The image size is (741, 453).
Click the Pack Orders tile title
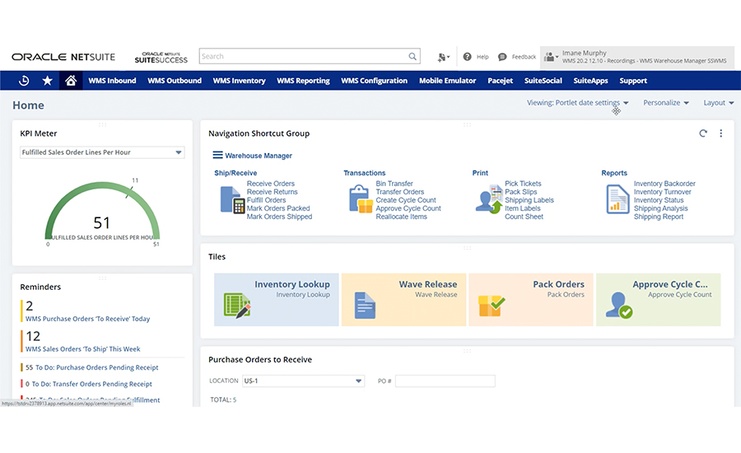(x=558, y=284)
